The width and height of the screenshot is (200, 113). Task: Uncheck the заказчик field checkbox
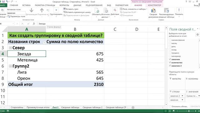(x=170, y=59)
